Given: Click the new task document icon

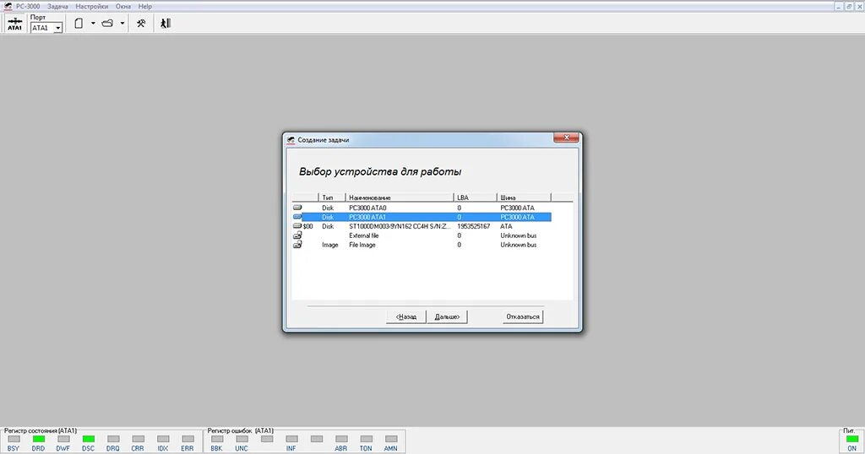Looking at the screenshot, I should pos(79,23).
